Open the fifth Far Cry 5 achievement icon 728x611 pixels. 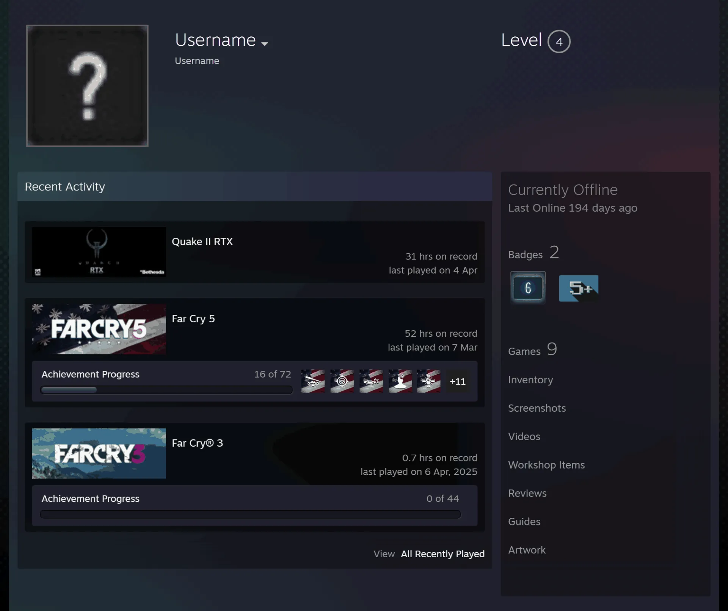tap(429, 381)
